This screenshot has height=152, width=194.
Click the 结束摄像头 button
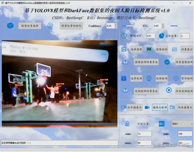click(185, 107)
